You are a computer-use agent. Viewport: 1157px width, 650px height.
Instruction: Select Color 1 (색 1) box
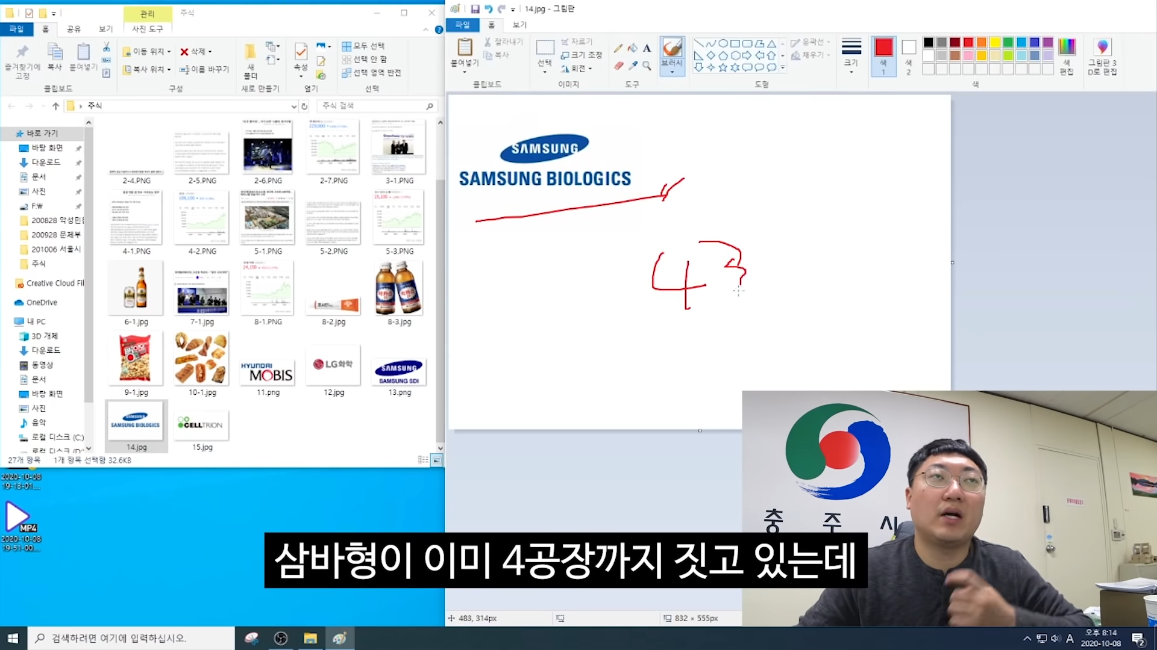(883, 56)
